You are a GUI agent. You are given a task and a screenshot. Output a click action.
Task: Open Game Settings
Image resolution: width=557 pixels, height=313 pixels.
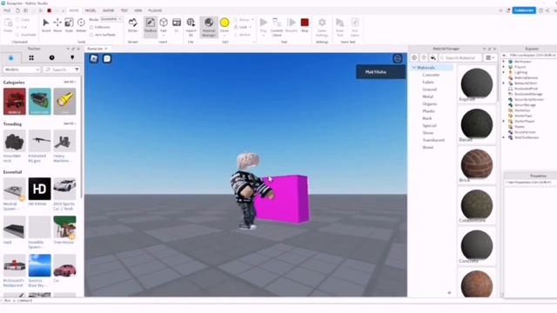(x=322, y=27)
